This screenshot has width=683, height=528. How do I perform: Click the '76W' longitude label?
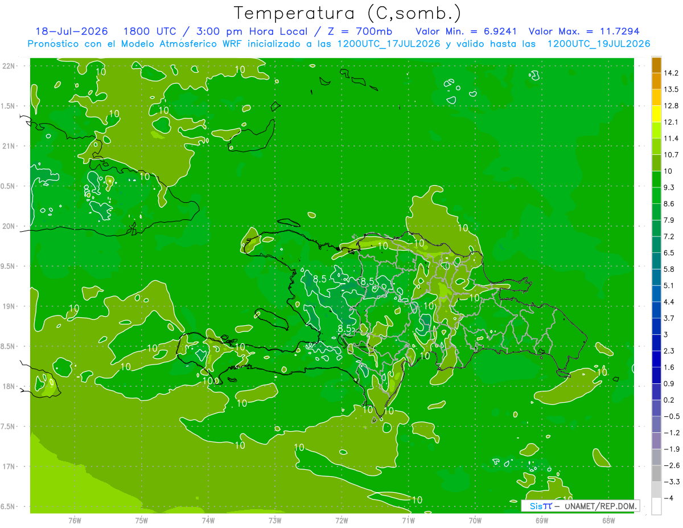(x=75, y=520)
